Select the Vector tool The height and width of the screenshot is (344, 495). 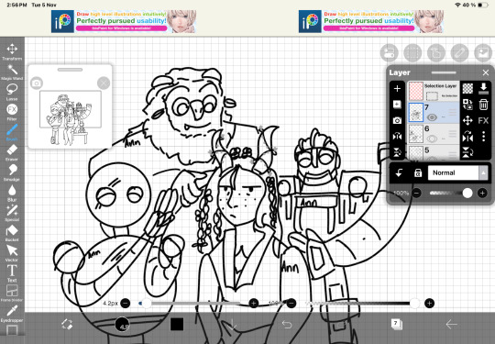point(12,253)
